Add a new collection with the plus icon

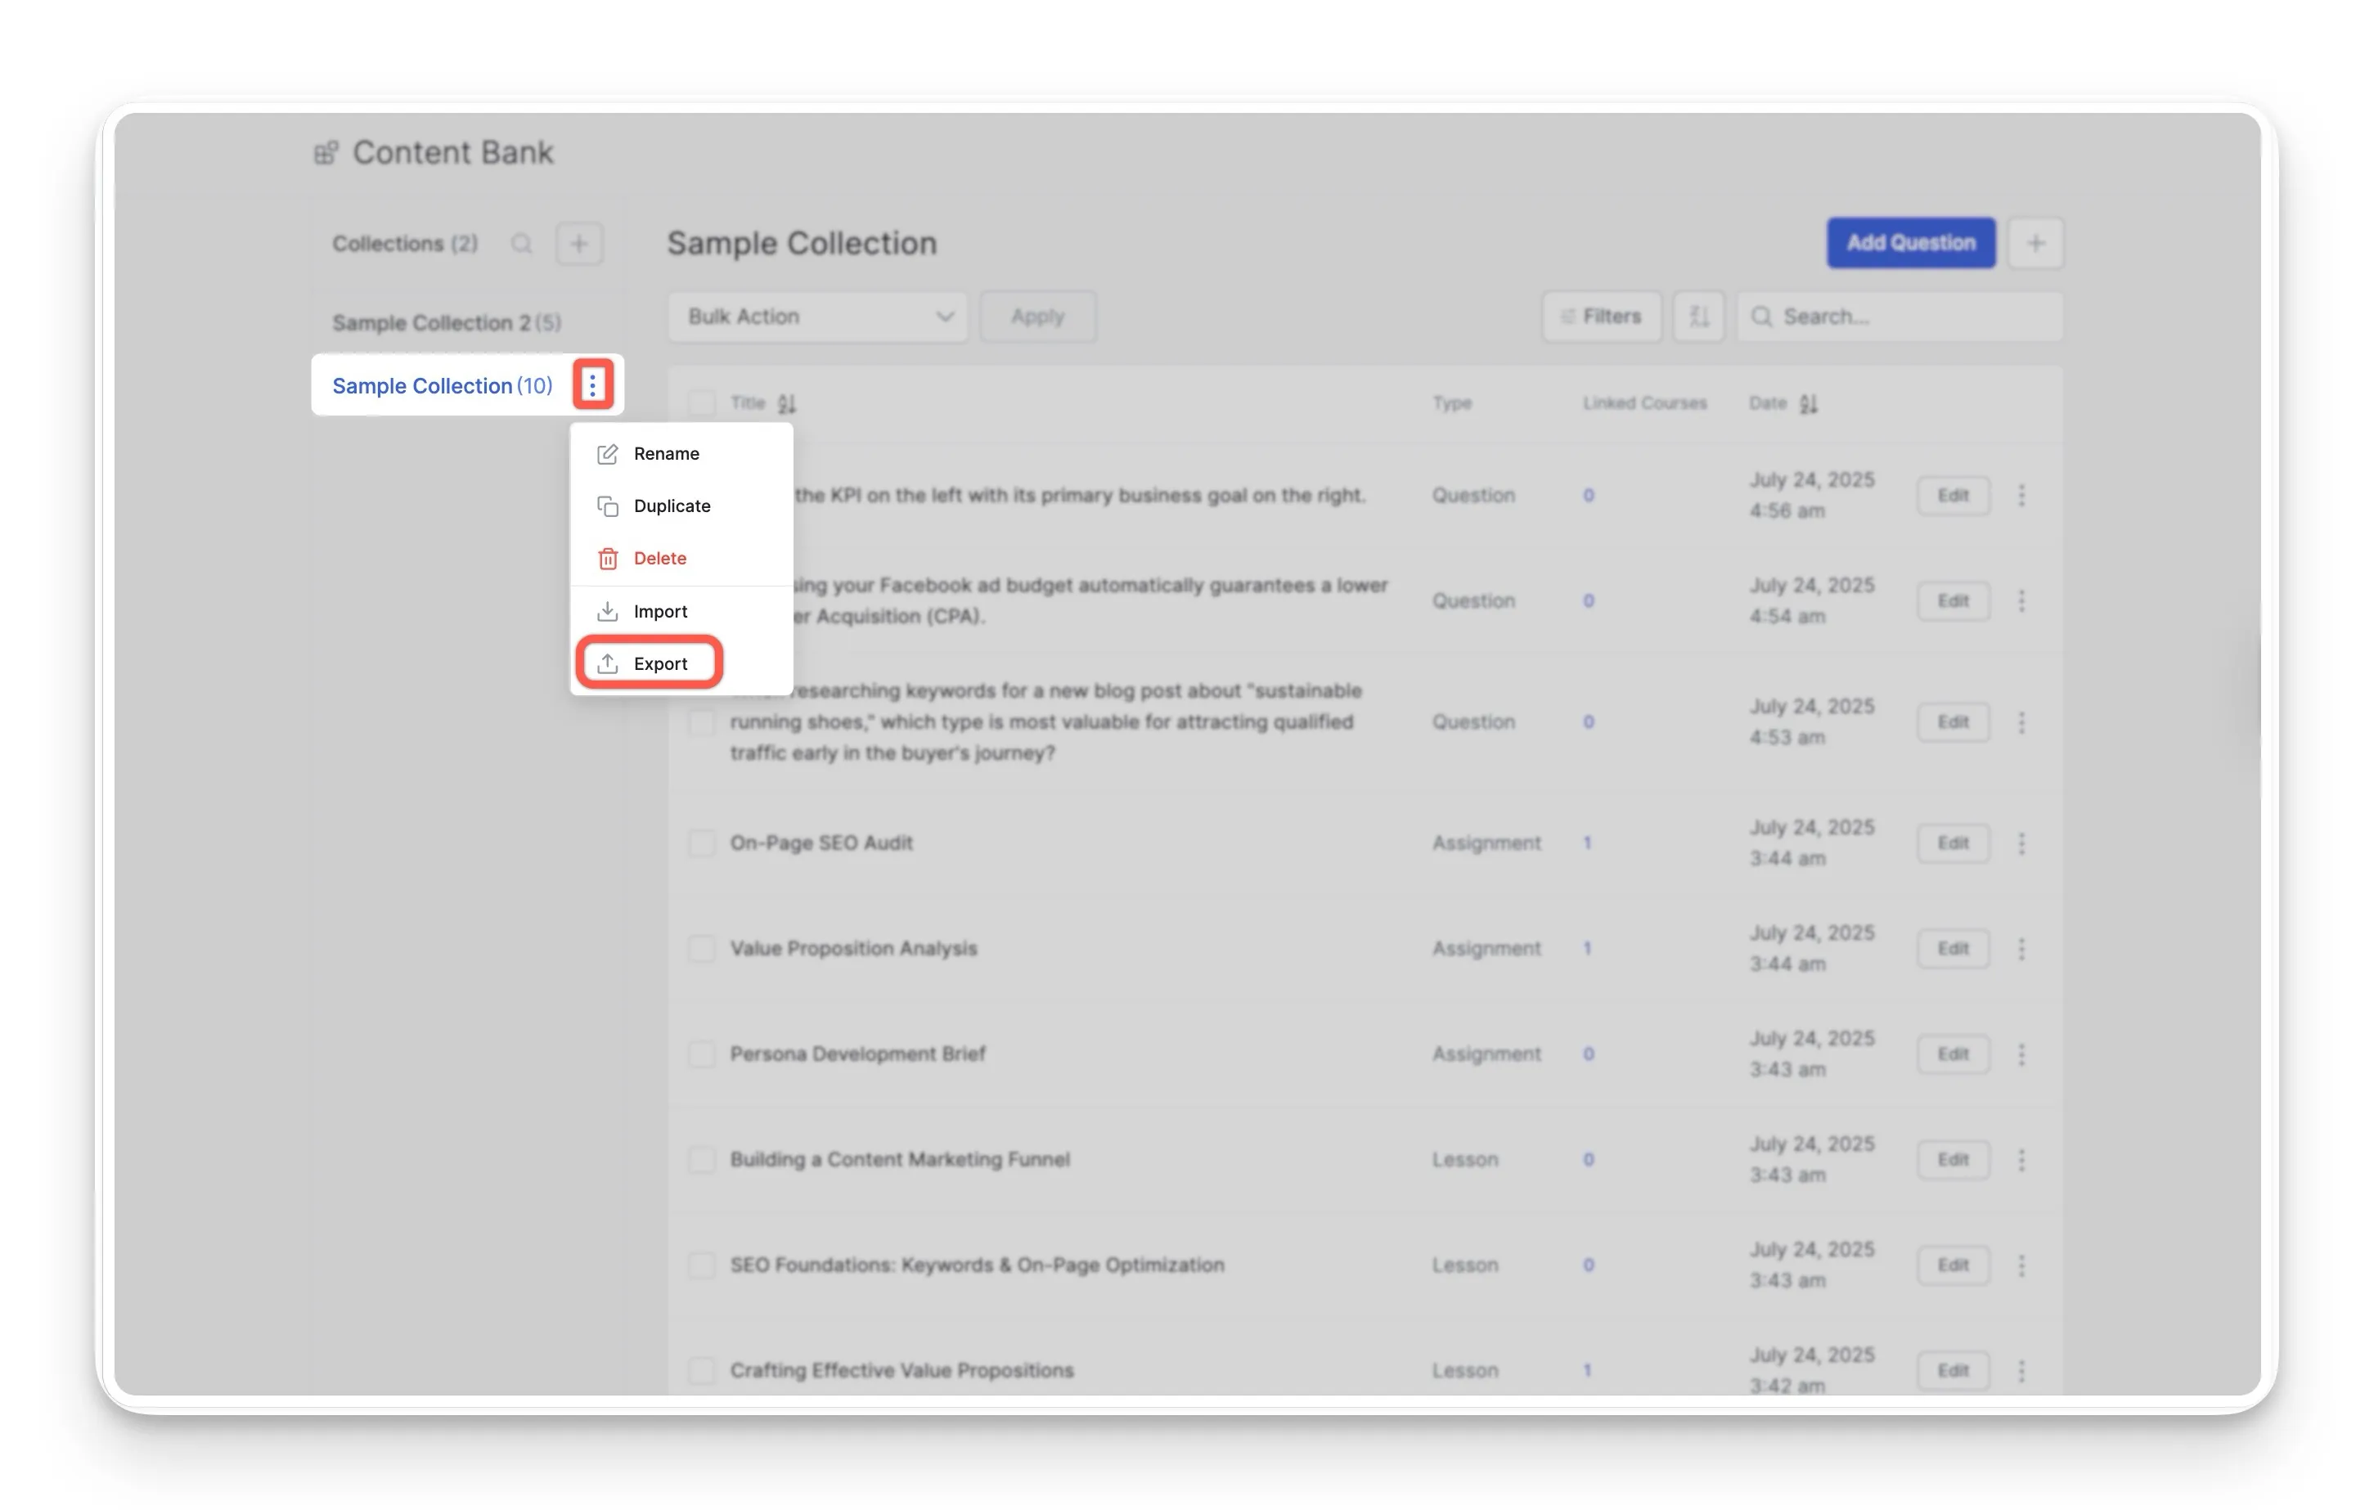(x=580, y=244)
